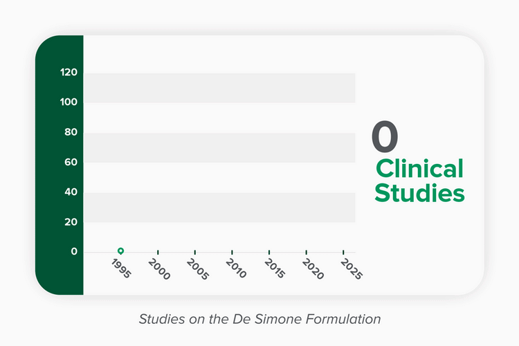Click the green Clinical Studies heading

[419, 181]
